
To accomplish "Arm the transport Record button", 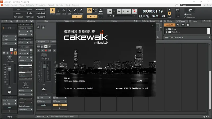I will point(135,11).
